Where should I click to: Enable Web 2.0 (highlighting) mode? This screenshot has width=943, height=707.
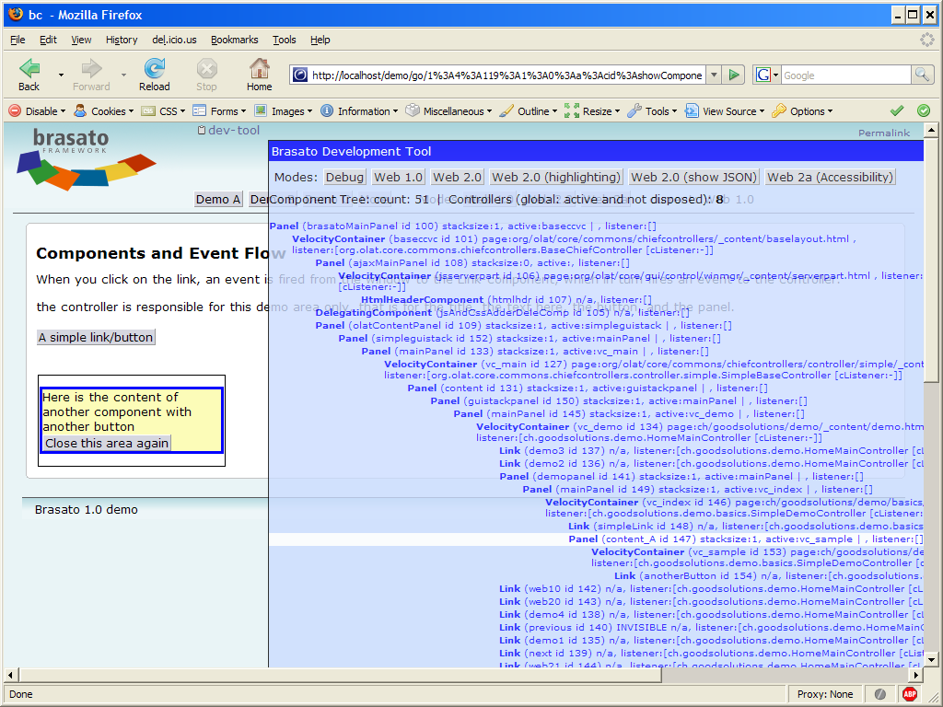(555, 177)
